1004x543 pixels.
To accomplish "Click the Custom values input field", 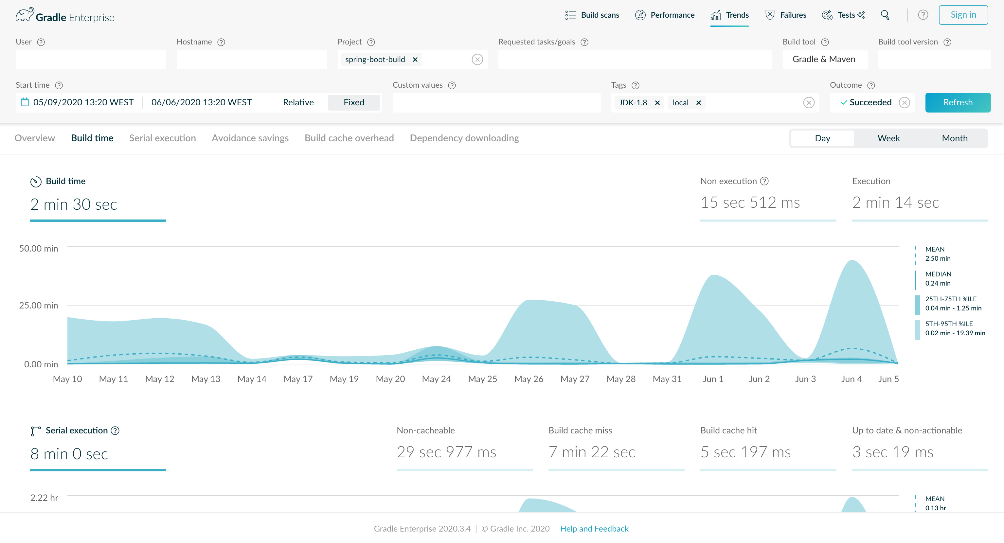I will (x=496, y=102).
